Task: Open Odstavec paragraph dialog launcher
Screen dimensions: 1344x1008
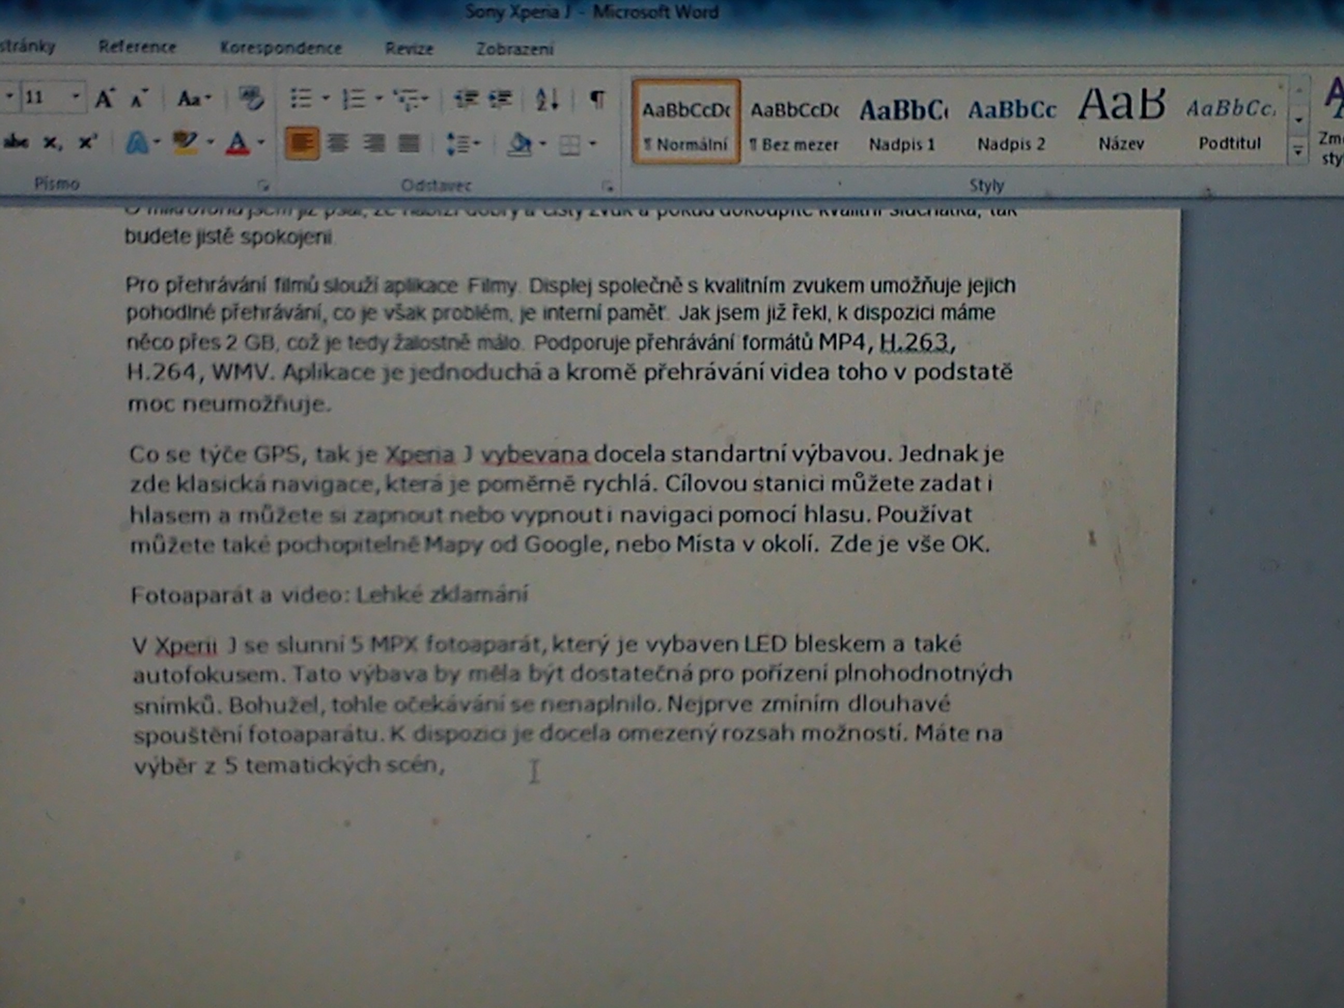Action: pyautogui.click(x=607, y=187)
